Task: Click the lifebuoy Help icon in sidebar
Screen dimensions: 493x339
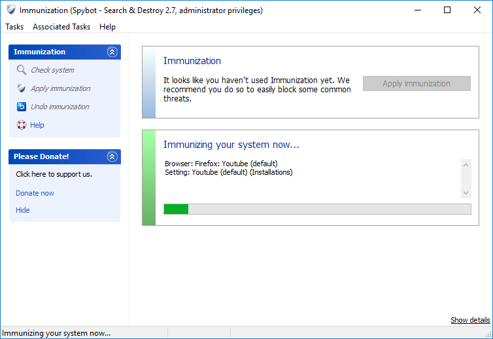Action: (22, 125)
